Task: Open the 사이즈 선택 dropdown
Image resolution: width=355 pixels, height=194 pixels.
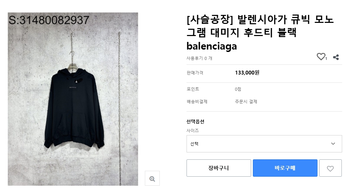Action: pyautogui.click(x=264, y=144)
